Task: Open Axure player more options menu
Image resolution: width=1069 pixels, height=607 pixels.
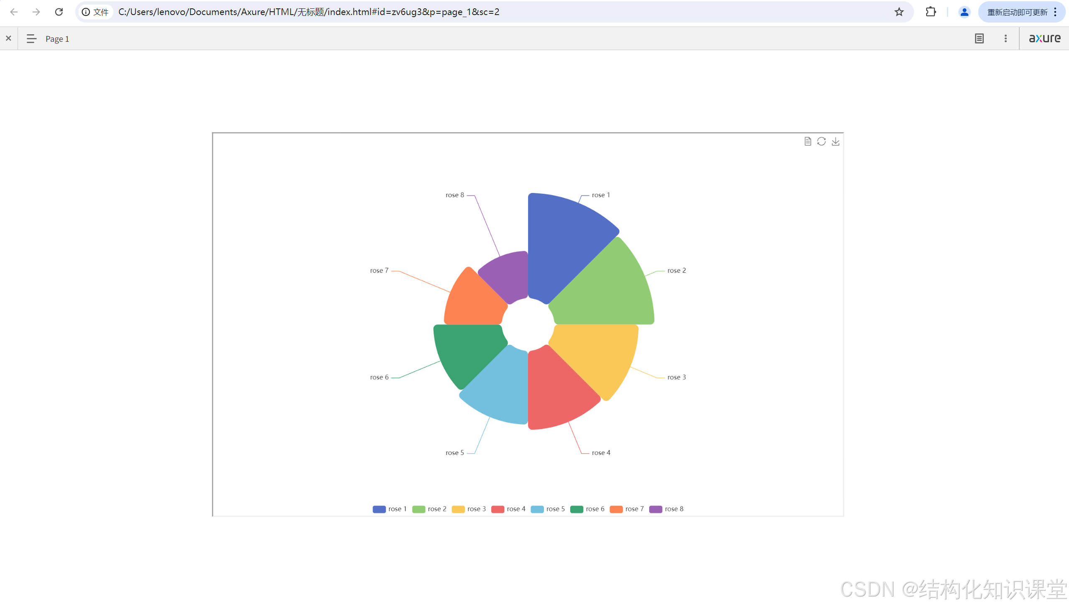Action: 1006,38
